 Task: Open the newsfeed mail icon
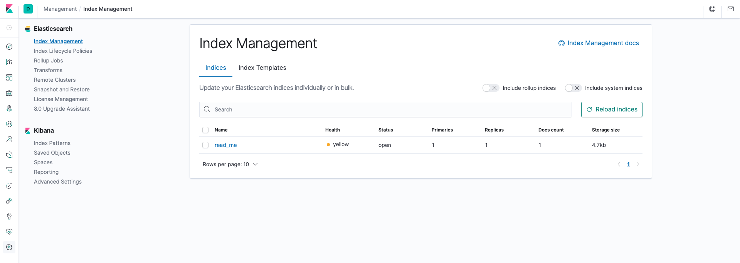pyautogui.click(x=731, y=9)
